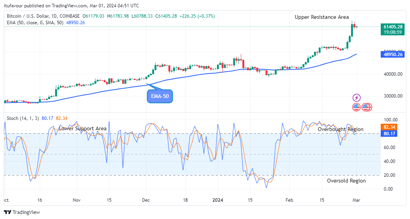410x219 pixels.
Task: Click the Oversold Region text label
Action: click(x=346, y=181)
